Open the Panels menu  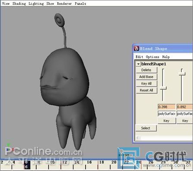click(x=80, y=3)
